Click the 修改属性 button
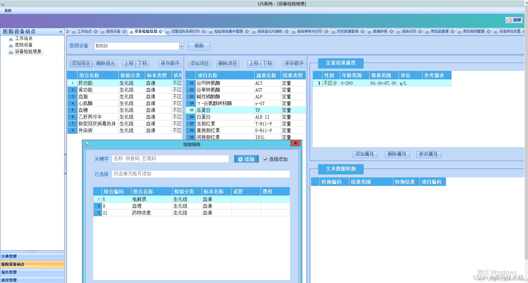 [428, 154]
